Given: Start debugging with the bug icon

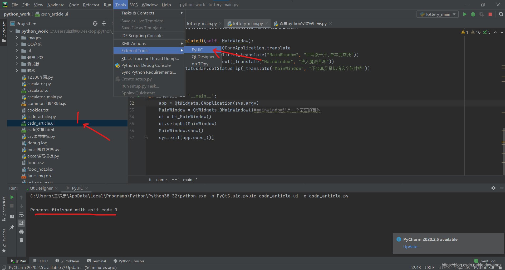Looking at the screenshot, I should tap(473, 14).
